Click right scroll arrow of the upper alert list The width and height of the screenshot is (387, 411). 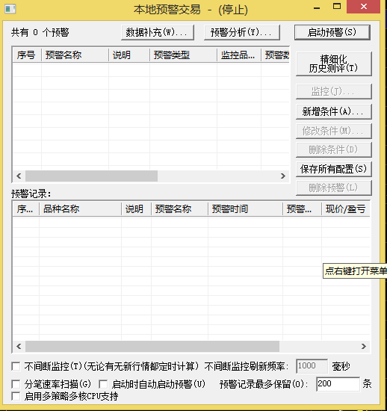tap(283, 176)
